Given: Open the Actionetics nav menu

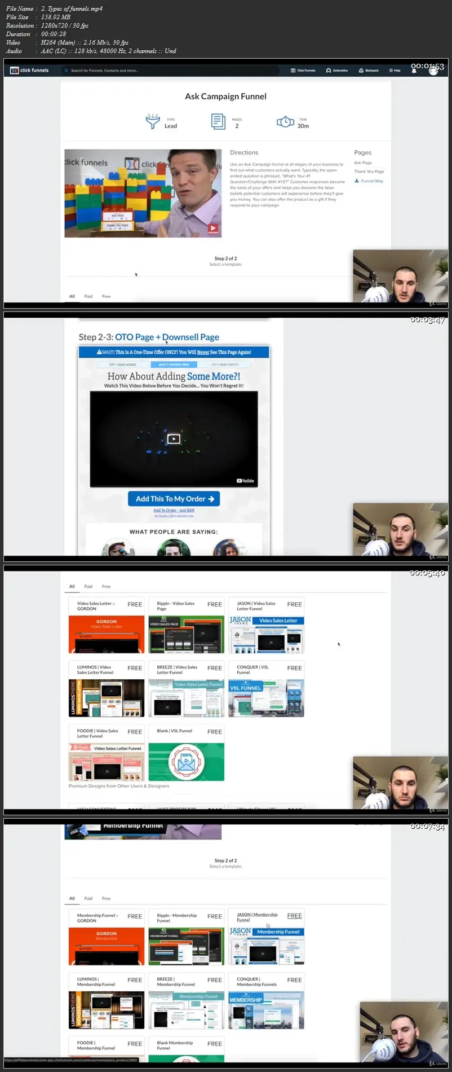Looking at the screenshot, I should tap(337, 71).
